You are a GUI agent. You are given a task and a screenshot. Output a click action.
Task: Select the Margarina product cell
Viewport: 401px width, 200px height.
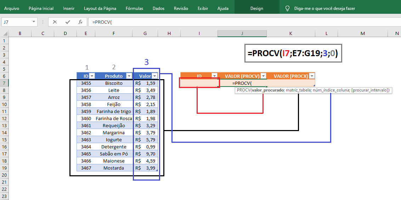click(114, 133)
